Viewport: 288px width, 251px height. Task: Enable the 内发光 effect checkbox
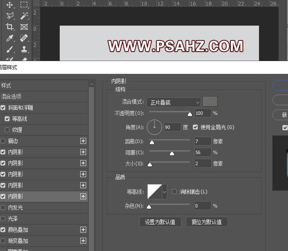point(3,207)
